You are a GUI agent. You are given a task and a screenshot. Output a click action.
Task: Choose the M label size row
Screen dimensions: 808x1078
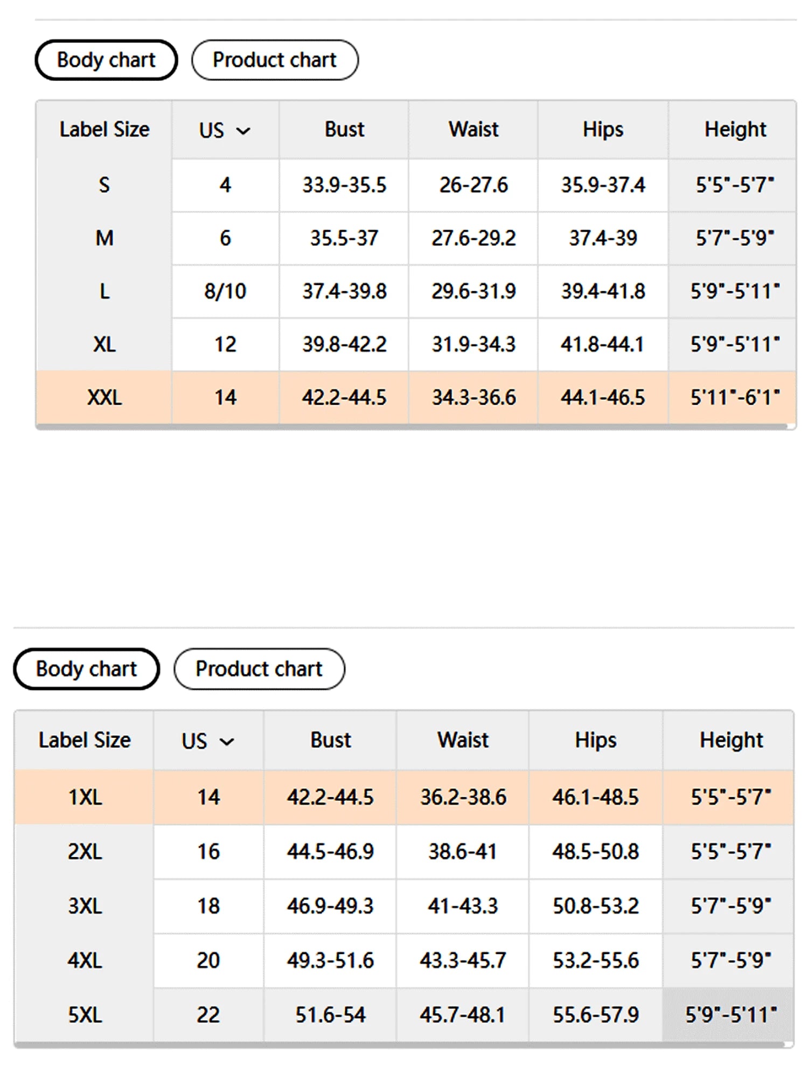click(416, 238)
